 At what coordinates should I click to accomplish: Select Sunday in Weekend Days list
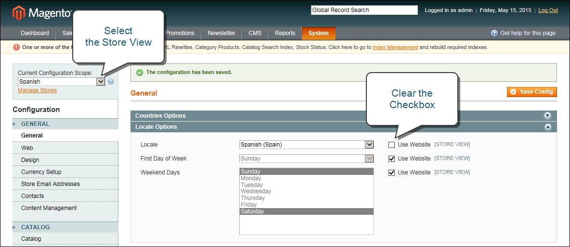[x=307, y=172]
